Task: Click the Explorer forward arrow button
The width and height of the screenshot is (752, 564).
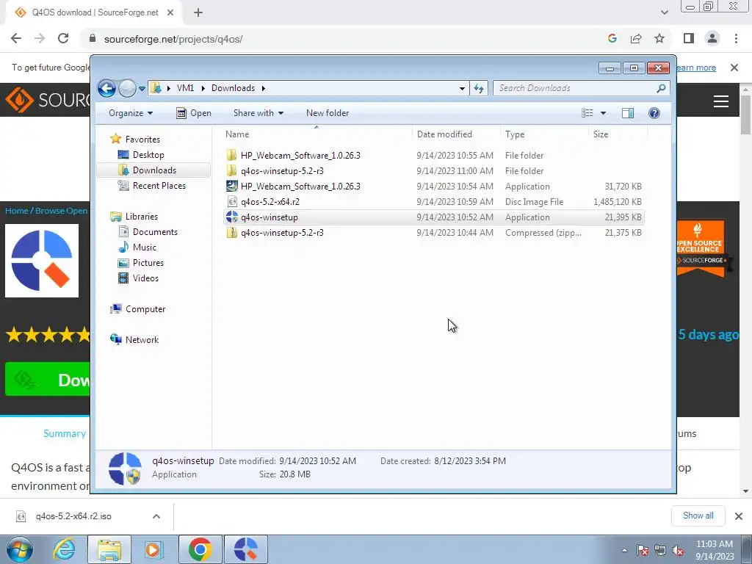Action: 127,88
